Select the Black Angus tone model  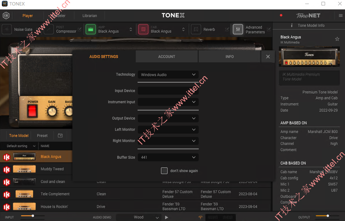point(51,157)
